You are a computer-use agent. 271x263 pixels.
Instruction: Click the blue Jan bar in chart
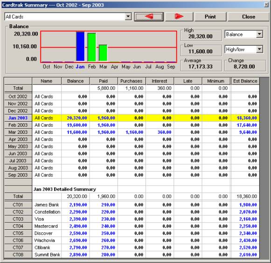80,46
